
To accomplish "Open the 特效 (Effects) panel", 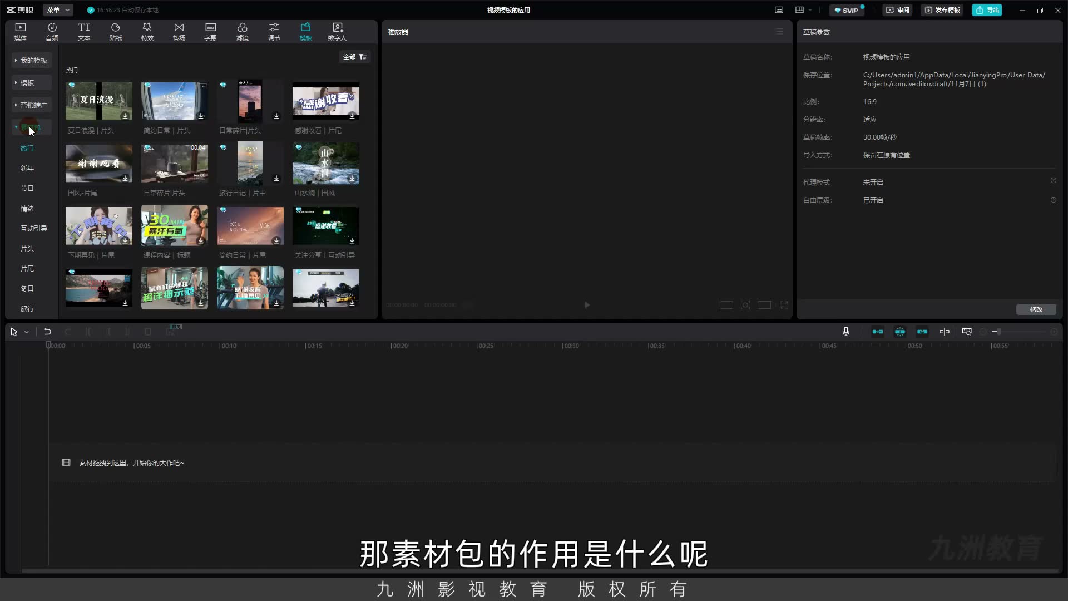I will pos(147,32).
